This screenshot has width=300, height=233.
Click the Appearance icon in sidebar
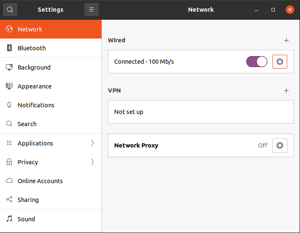9,86
